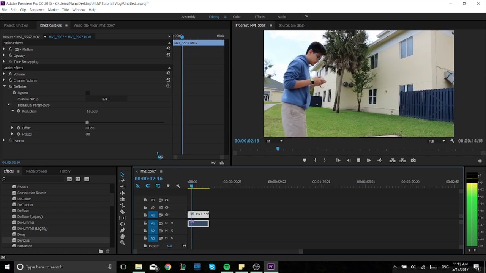Pick the Slide tool
486x273 pixels.
pyautogui.click(x=122, y=224)
